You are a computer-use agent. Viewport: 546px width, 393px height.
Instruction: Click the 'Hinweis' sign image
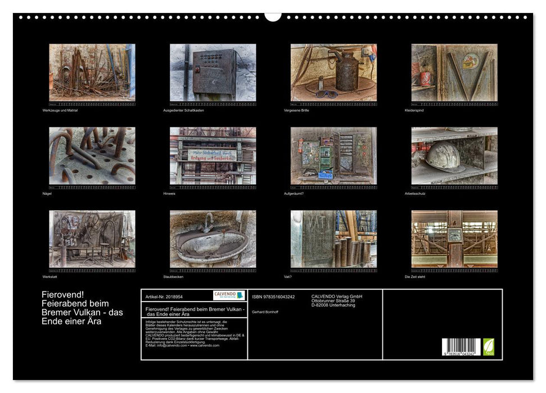point(213,156)
